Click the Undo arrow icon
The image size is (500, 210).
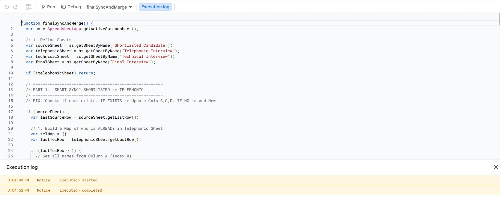click(x=7, y=7)
